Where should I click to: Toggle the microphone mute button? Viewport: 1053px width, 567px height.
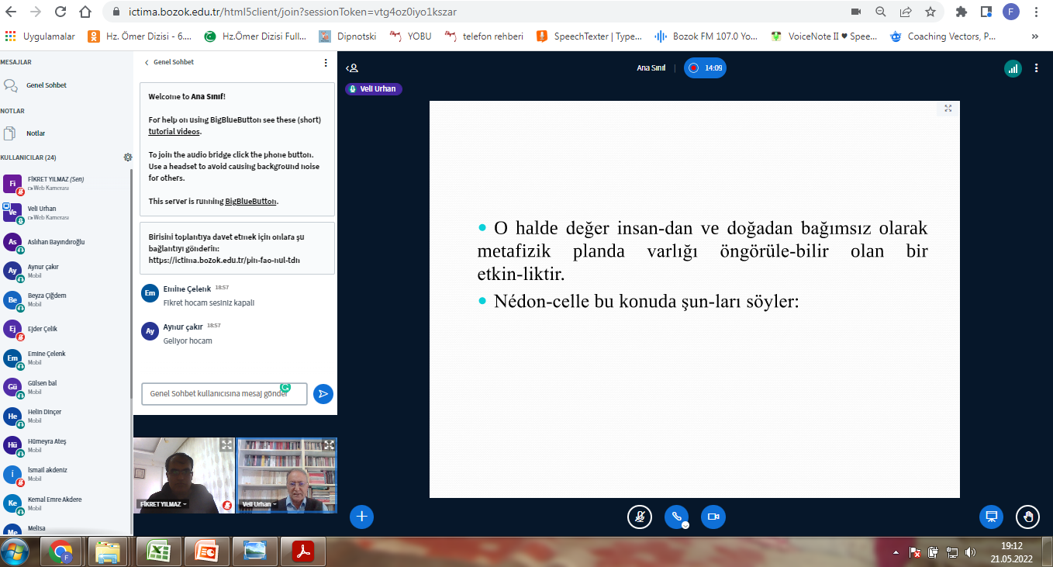tap(639, 517)
